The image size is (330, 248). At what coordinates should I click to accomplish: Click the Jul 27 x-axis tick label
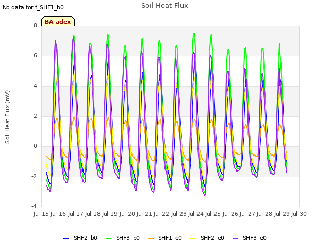(247, 214)
